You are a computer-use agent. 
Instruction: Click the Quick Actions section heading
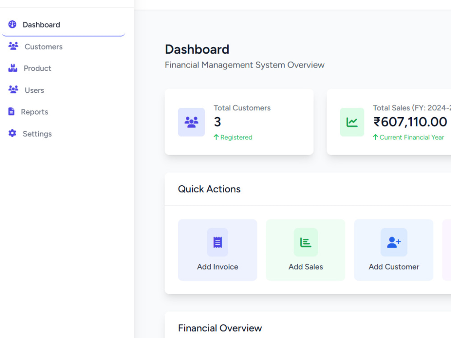(x=209, y=189)
